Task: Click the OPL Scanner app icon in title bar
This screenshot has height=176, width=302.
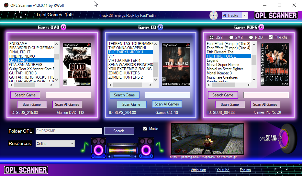Action: click(6, 5)
